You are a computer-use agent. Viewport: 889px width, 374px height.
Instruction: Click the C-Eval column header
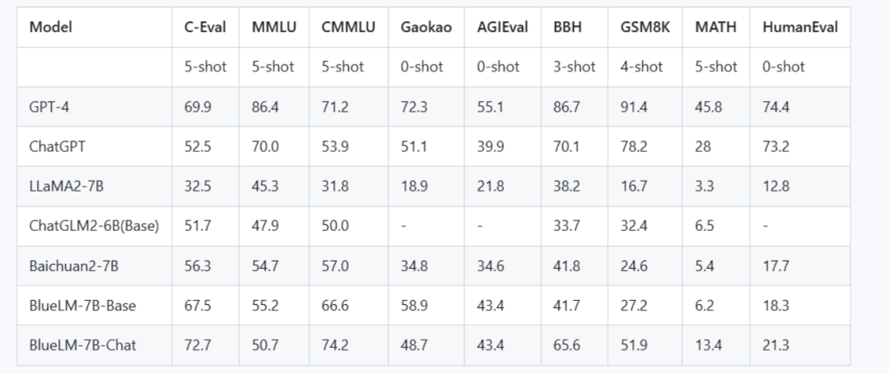[205, 27]
